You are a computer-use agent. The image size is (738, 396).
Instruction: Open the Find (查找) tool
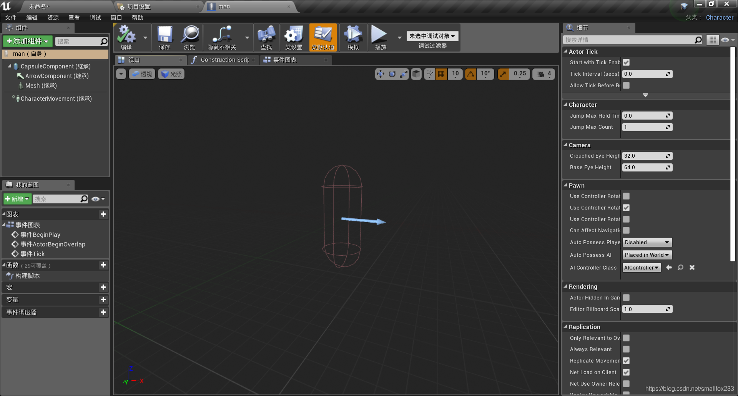click(x=266, y=37)
